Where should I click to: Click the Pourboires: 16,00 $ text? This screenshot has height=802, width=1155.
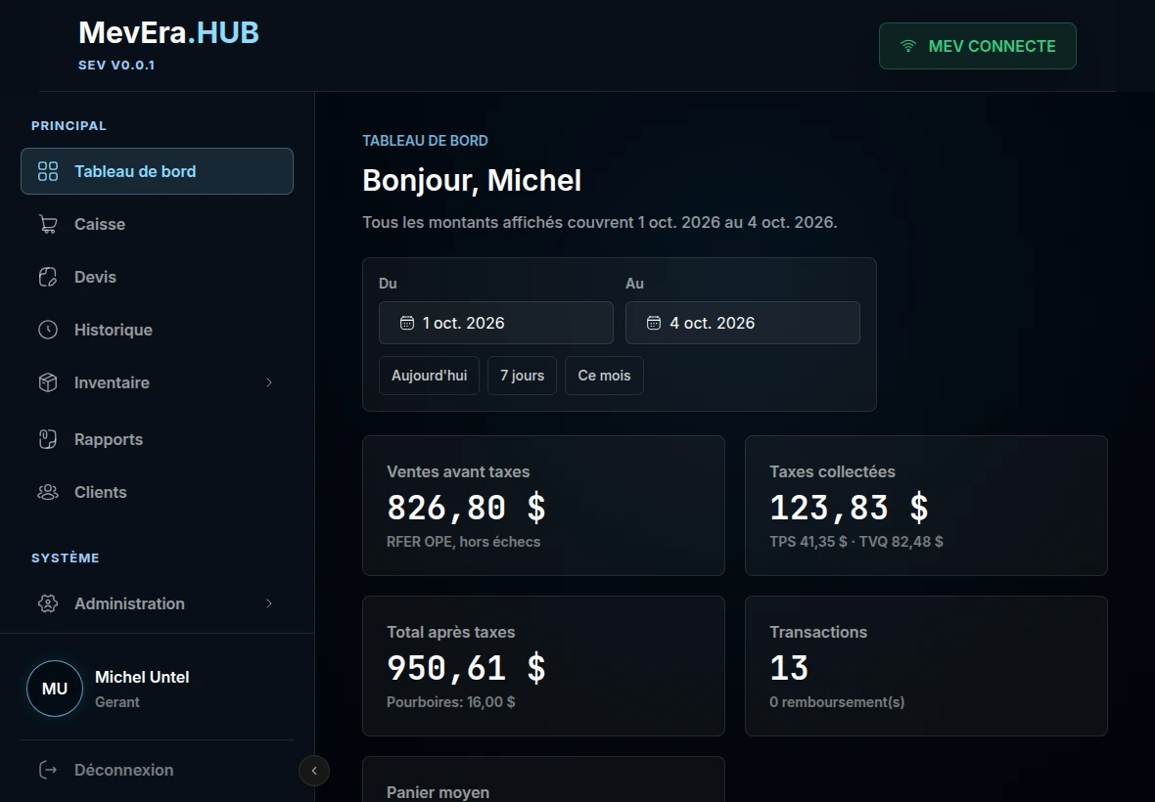(451, 702)
